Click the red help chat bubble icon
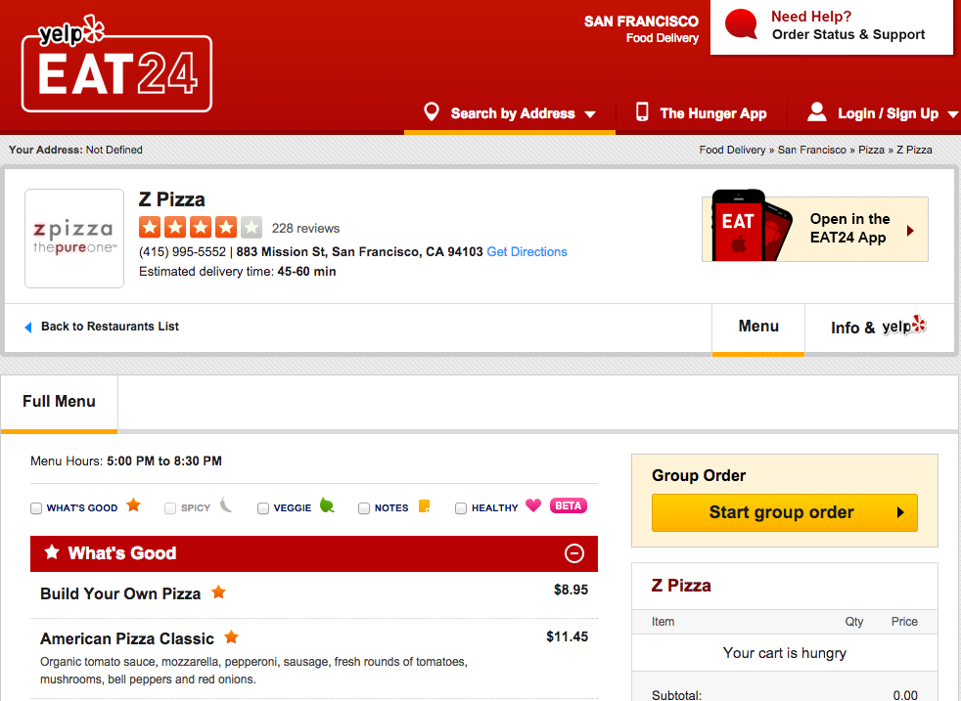 (x=741, y=24)
